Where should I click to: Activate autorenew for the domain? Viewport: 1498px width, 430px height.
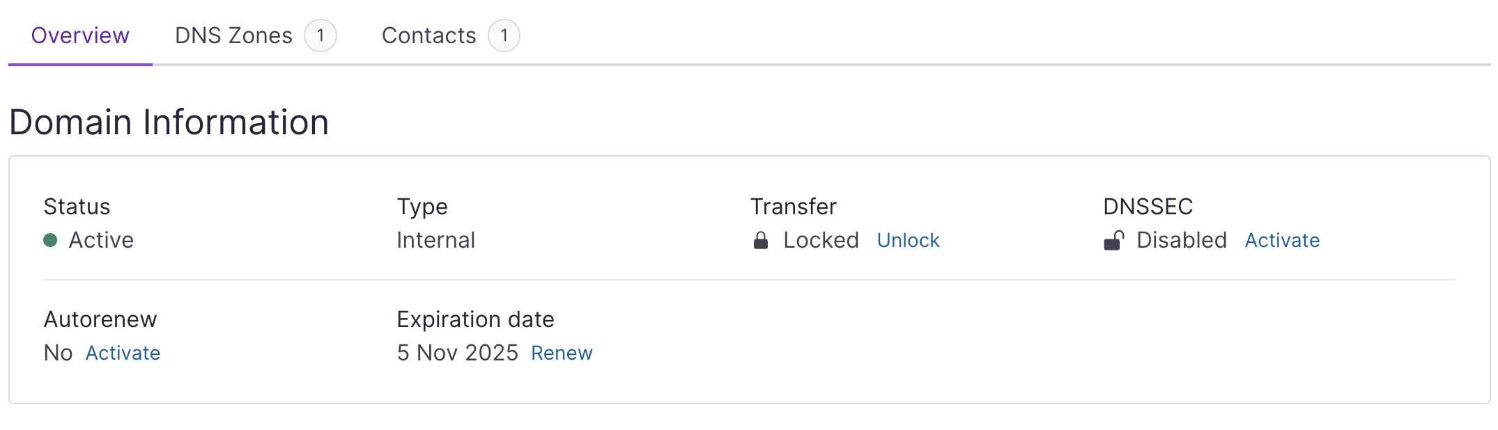pos(123,353)
